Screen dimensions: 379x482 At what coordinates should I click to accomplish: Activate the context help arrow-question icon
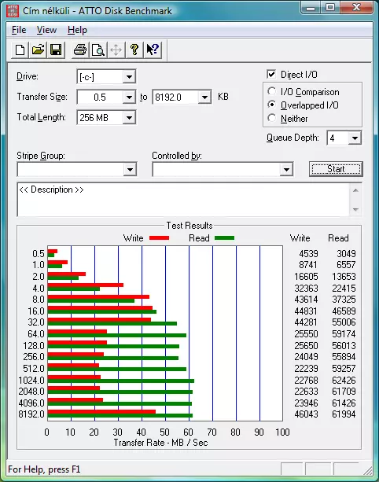coord(153,50)
